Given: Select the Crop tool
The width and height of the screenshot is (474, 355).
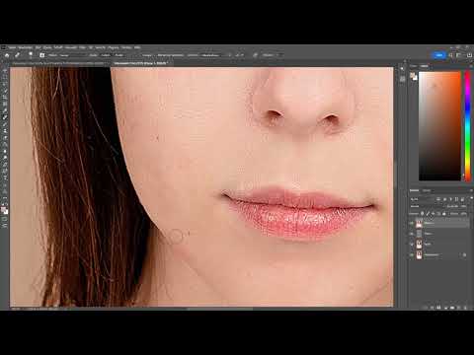Looking at the screenshot, I should pyautogui.click(x=5, y=97).
